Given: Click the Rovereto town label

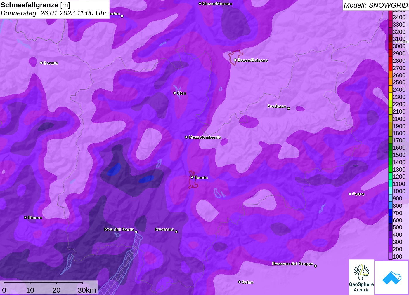Looking at the screenshot, I should [164, 229].
